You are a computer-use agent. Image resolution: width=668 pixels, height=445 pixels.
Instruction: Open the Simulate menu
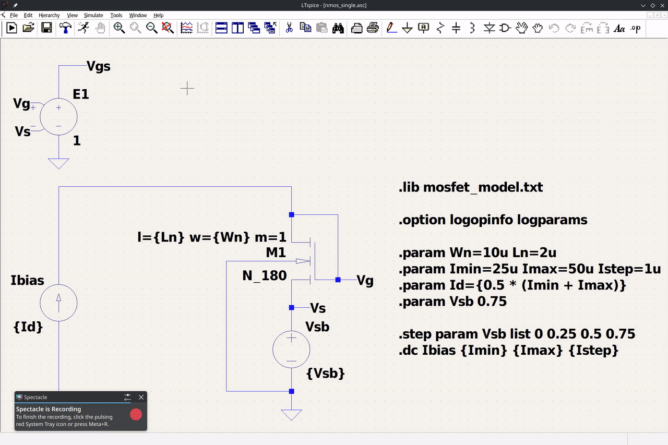pyautogui.click(x=93, y=16)
